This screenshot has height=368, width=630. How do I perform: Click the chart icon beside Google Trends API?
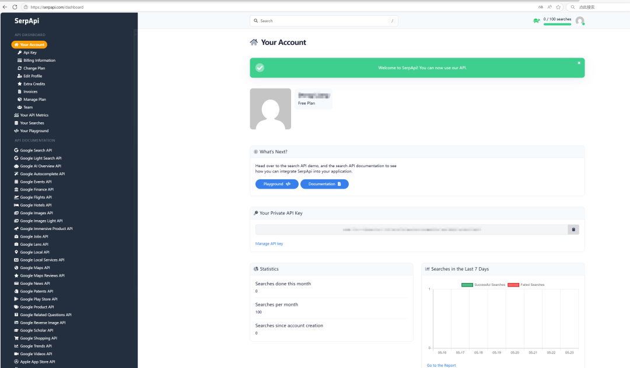pyautogui.click(x=16, y=346)
